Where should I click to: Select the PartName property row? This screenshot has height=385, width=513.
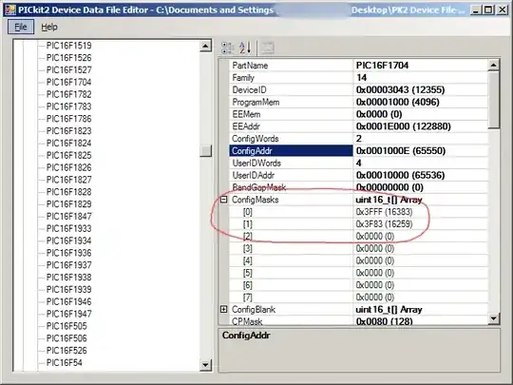click(358, 66)
